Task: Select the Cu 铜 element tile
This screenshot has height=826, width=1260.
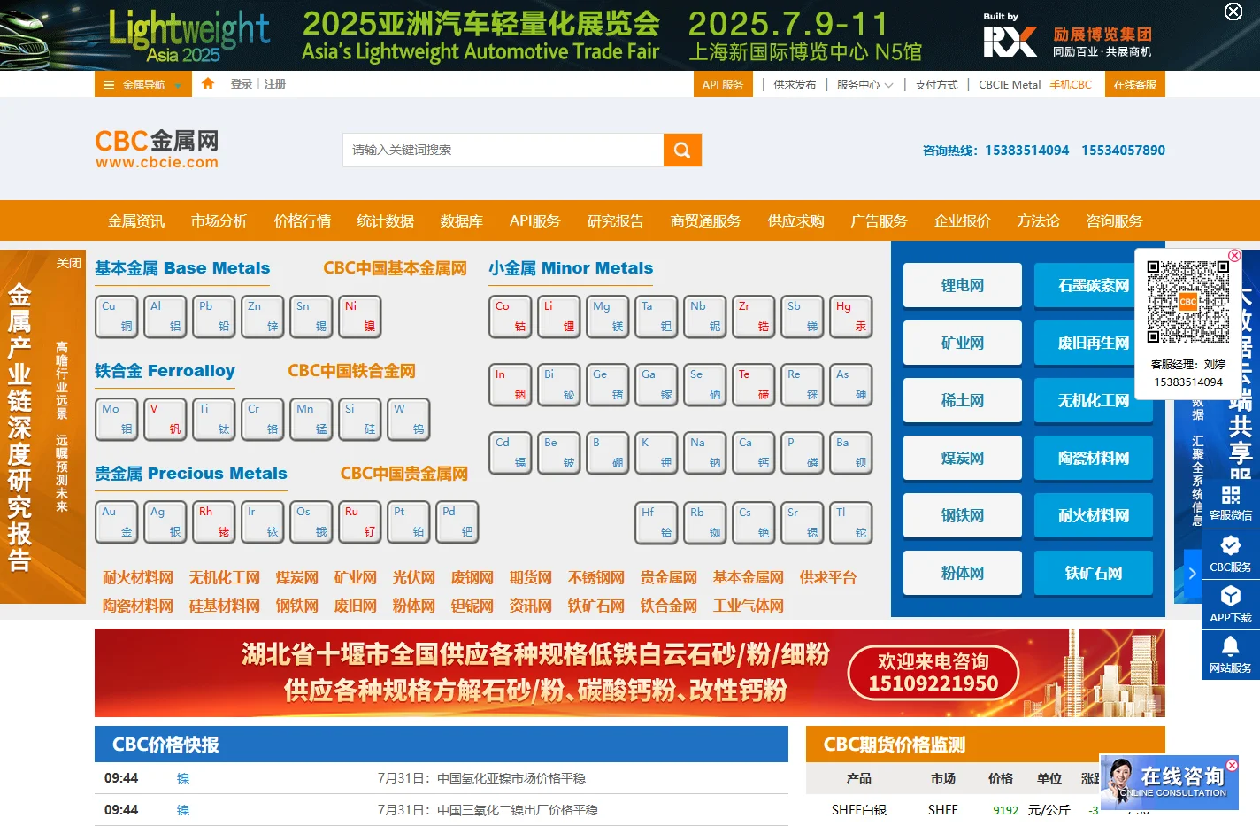Action: click(x=117, y=316)
